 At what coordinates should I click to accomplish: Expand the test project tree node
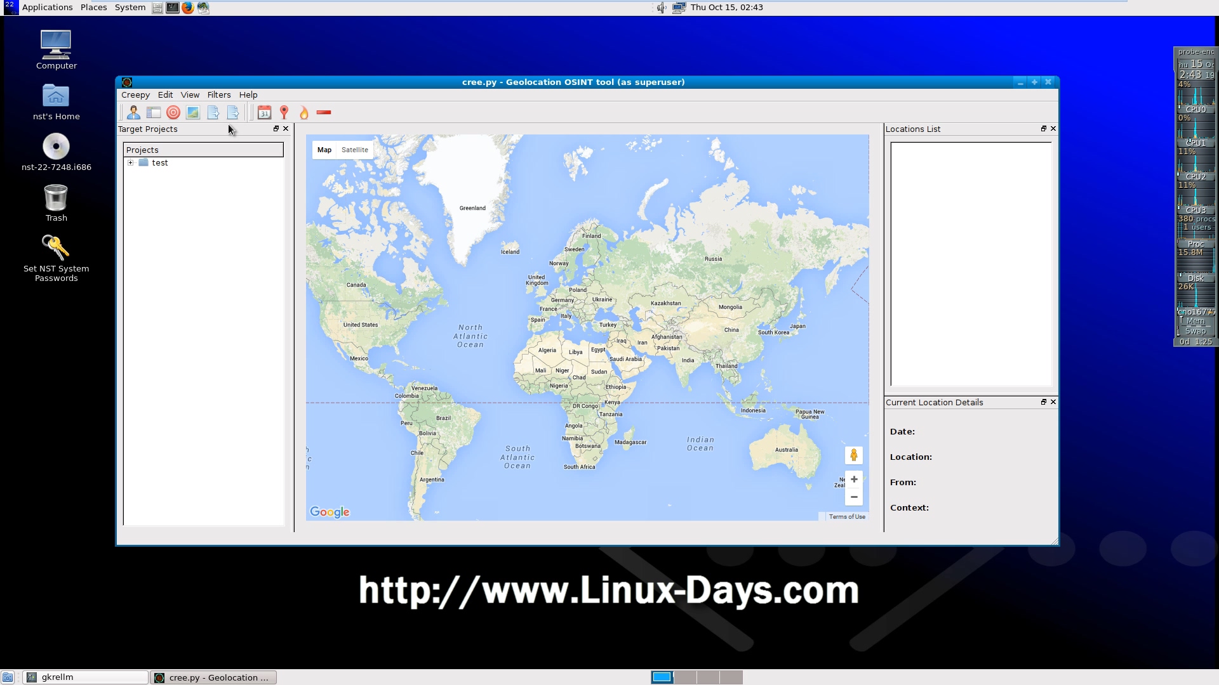coord(131,162)
